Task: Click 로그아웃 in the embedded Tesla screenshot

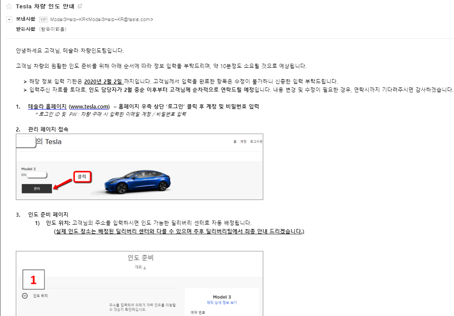Action: click(256, 142)
